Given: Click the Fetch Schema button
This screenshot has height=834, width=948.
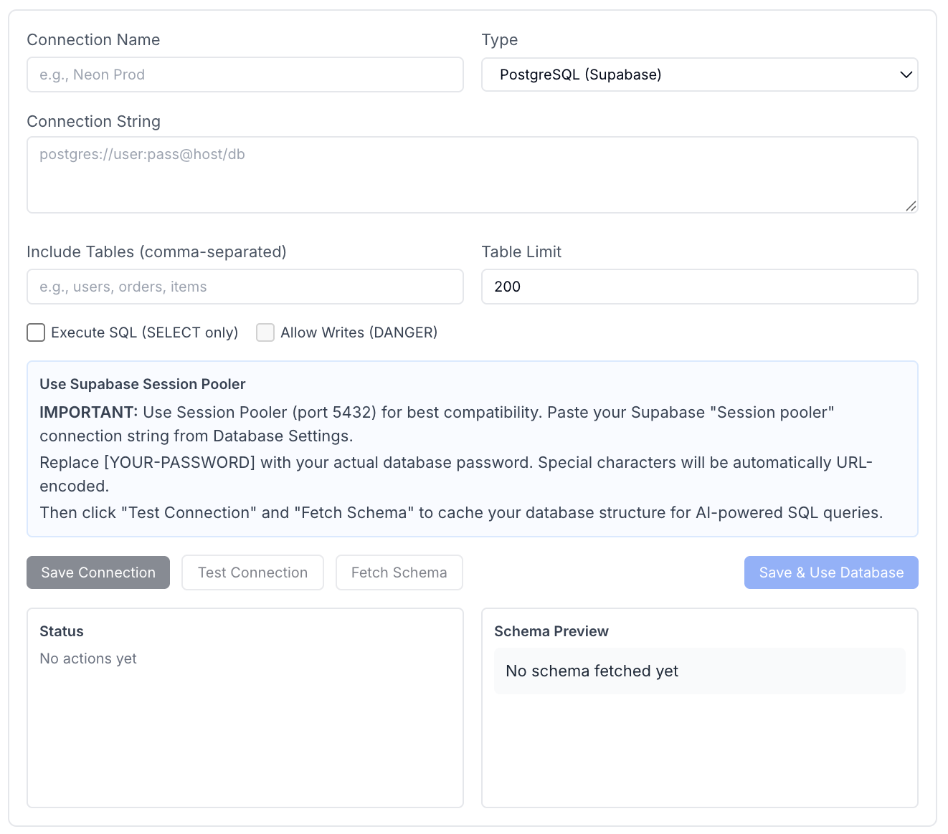Looking at the screenshot, I should coord(399,572).
